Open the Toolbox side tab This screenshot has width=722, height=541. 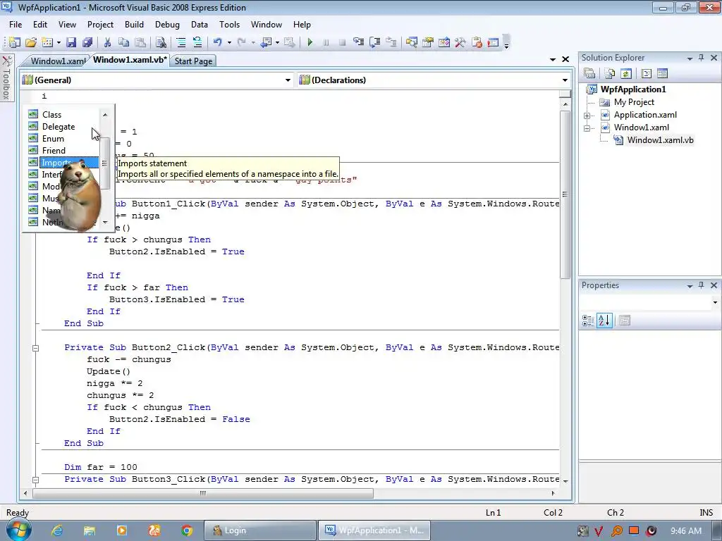(7, 77)
